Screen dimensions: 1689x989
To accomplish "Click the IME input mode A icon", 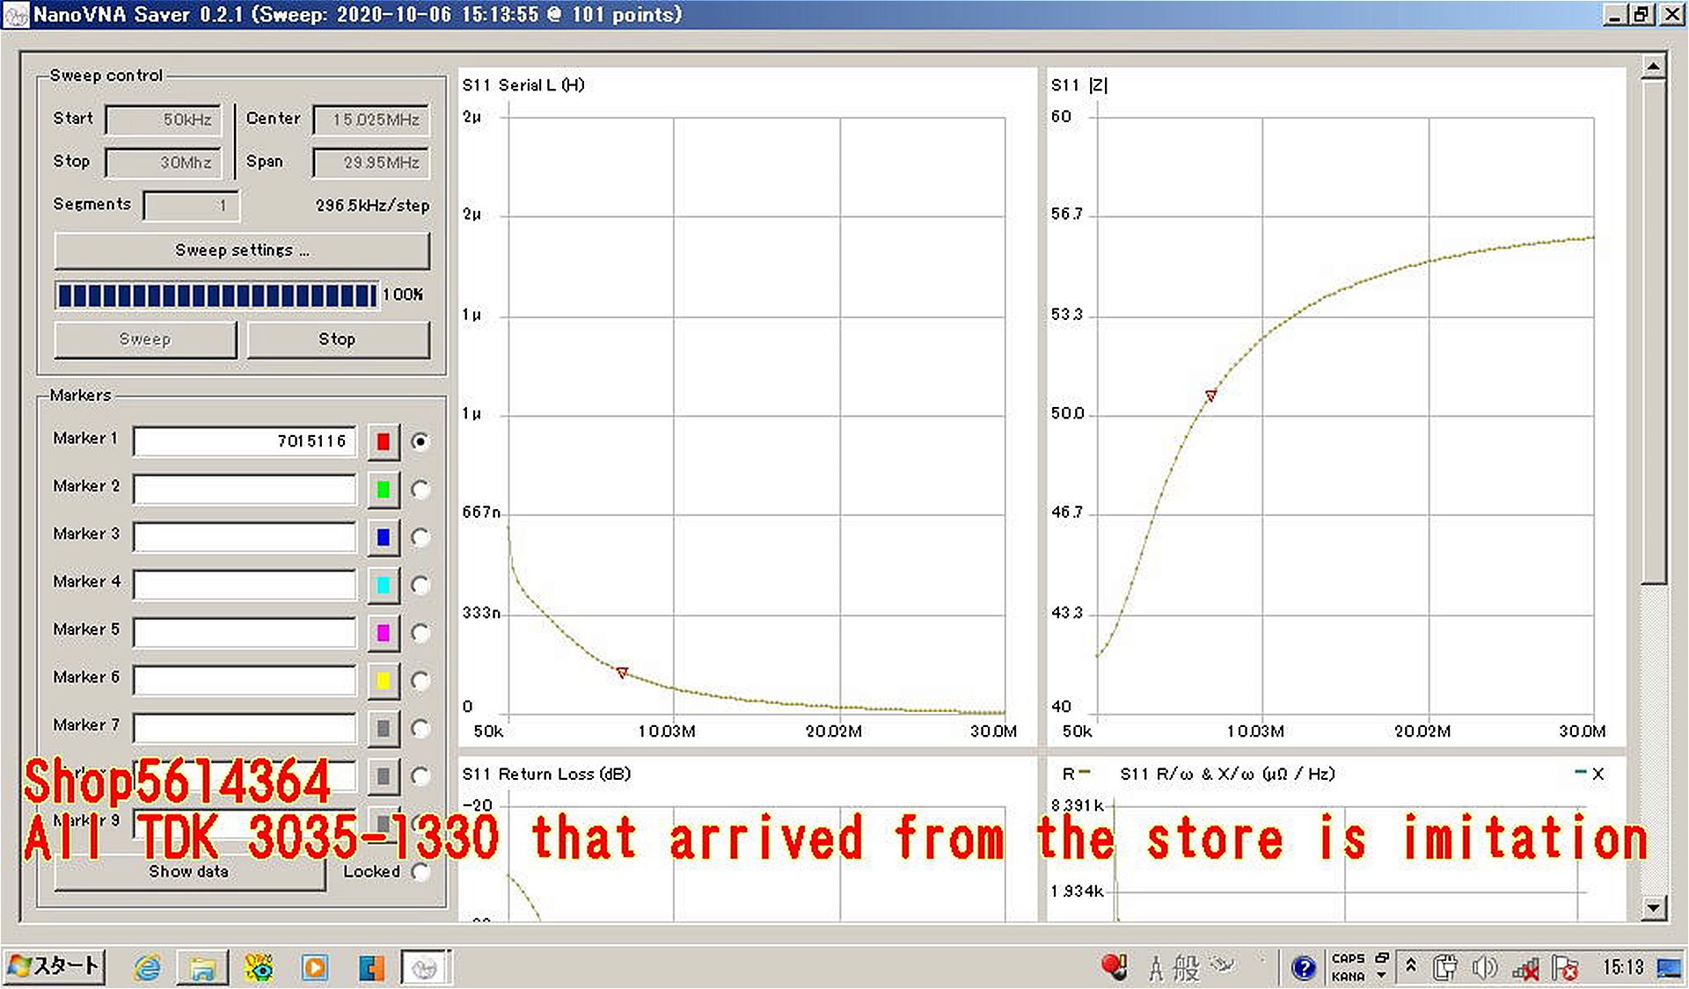I will click(x=1156, y=969).
